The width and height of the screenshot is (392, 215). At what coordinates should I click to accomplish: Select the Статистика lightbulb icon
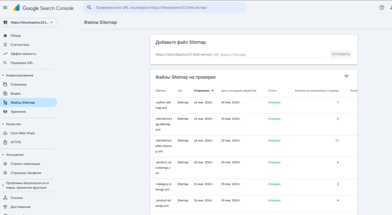click(5, 45)
